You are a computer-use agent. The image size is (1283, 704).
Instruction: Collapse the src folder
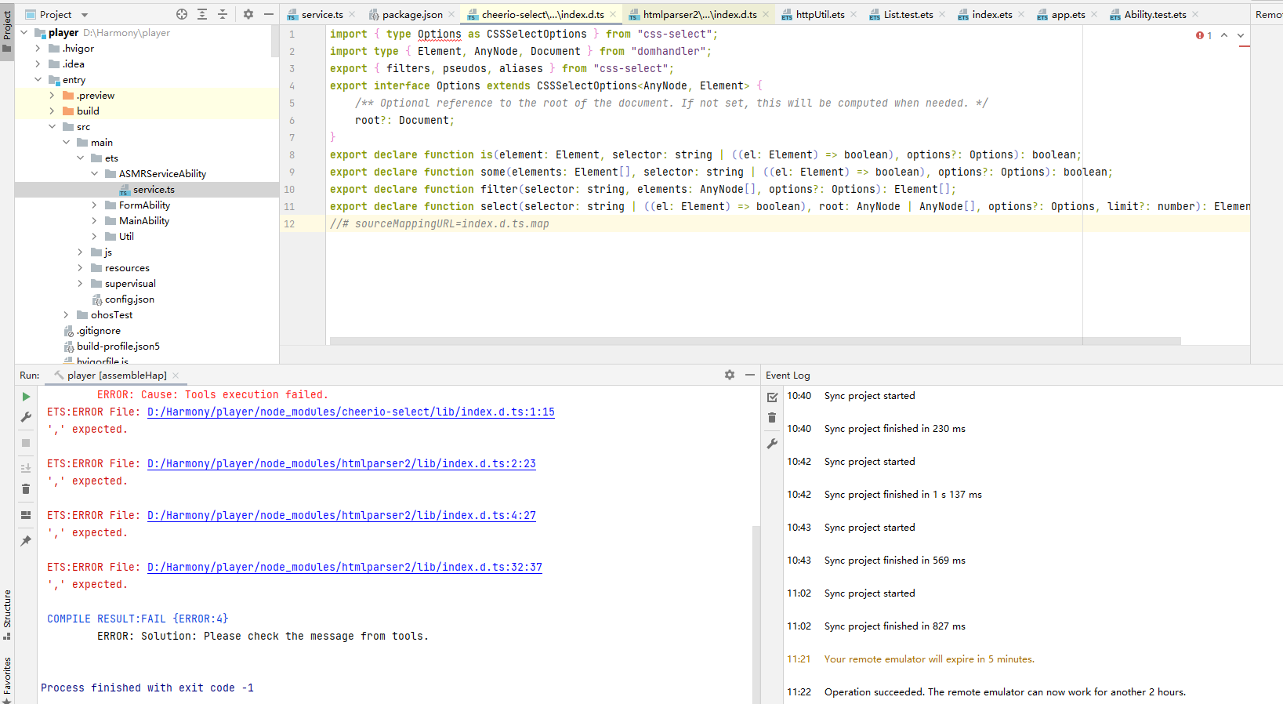[x=53, y=127]
